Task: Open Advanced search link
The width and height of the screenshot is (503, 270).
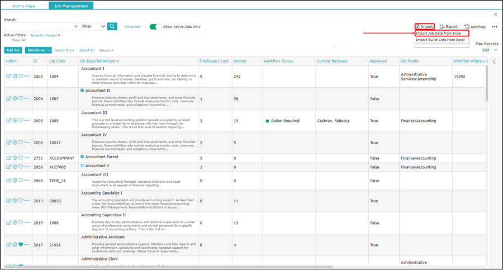Action: click(x=132, y=27)
